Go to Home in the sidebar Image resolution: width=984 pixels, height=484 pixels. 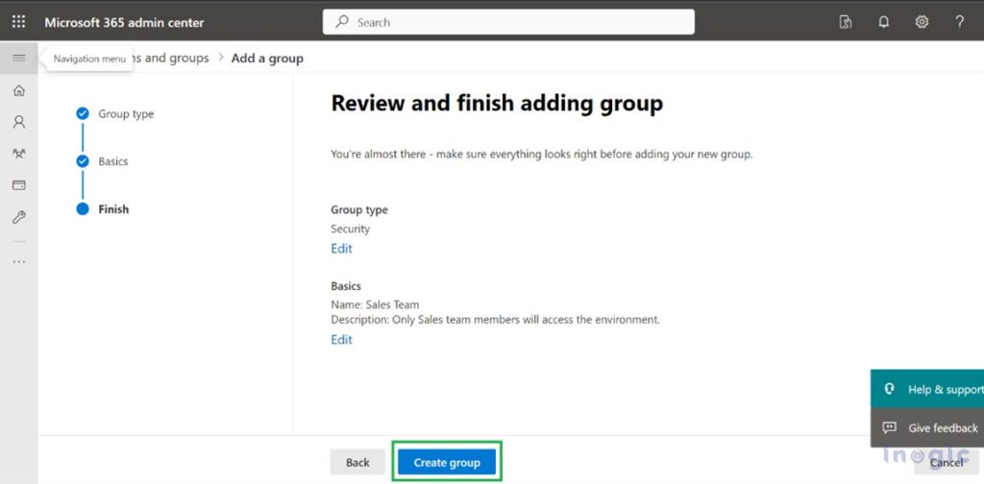point(19,91)
